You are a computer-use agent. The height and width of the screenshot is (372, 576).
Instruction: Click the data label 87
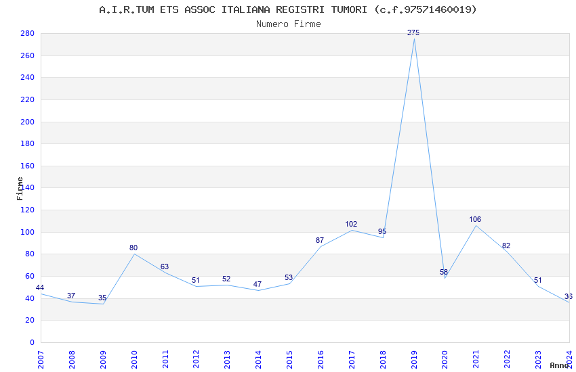(x=320, y=240)
